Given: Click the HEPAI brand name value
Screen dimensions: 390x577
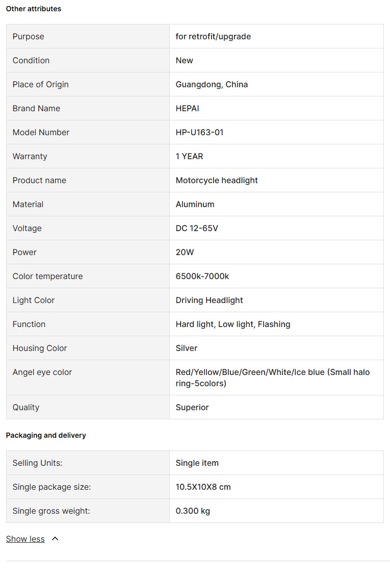Looking at the screenshot, I should click(x=187, y=108).
